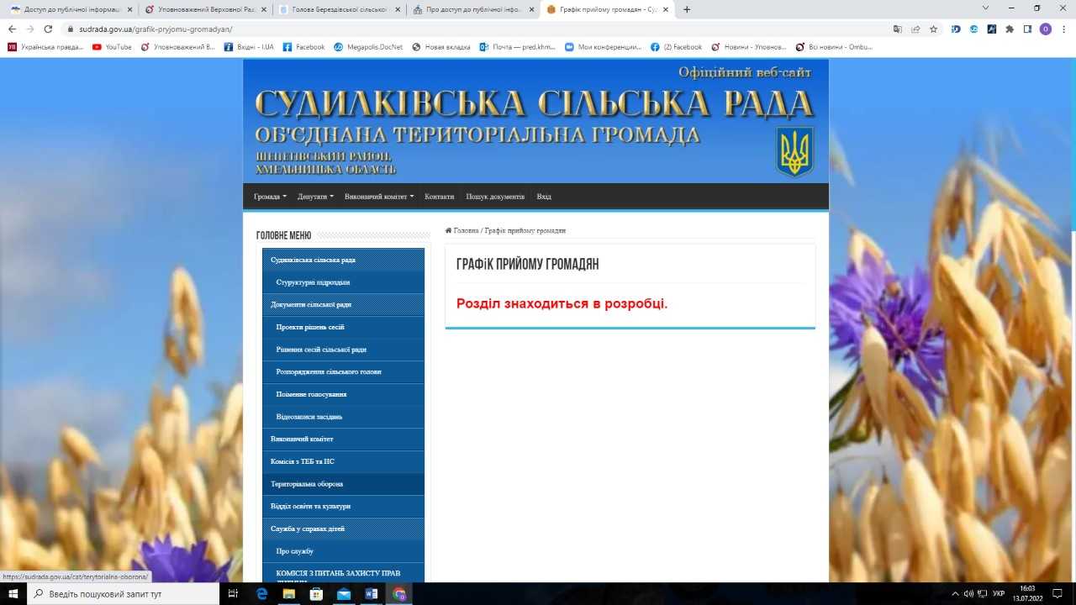Open Пошук документів in navigation bar
Image resolution: width=1076 pixels, height=605 pixels.
[495, 197]
